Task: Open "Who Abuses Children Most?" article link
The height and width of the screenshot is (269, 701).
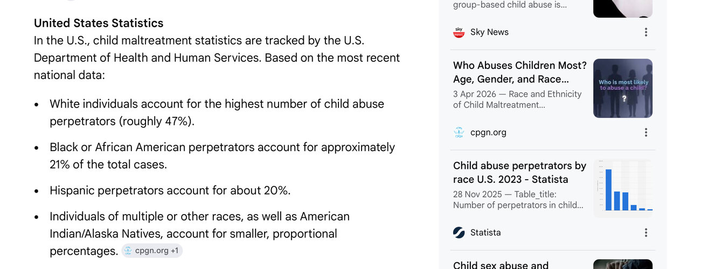Action: [x=520, y=73]
